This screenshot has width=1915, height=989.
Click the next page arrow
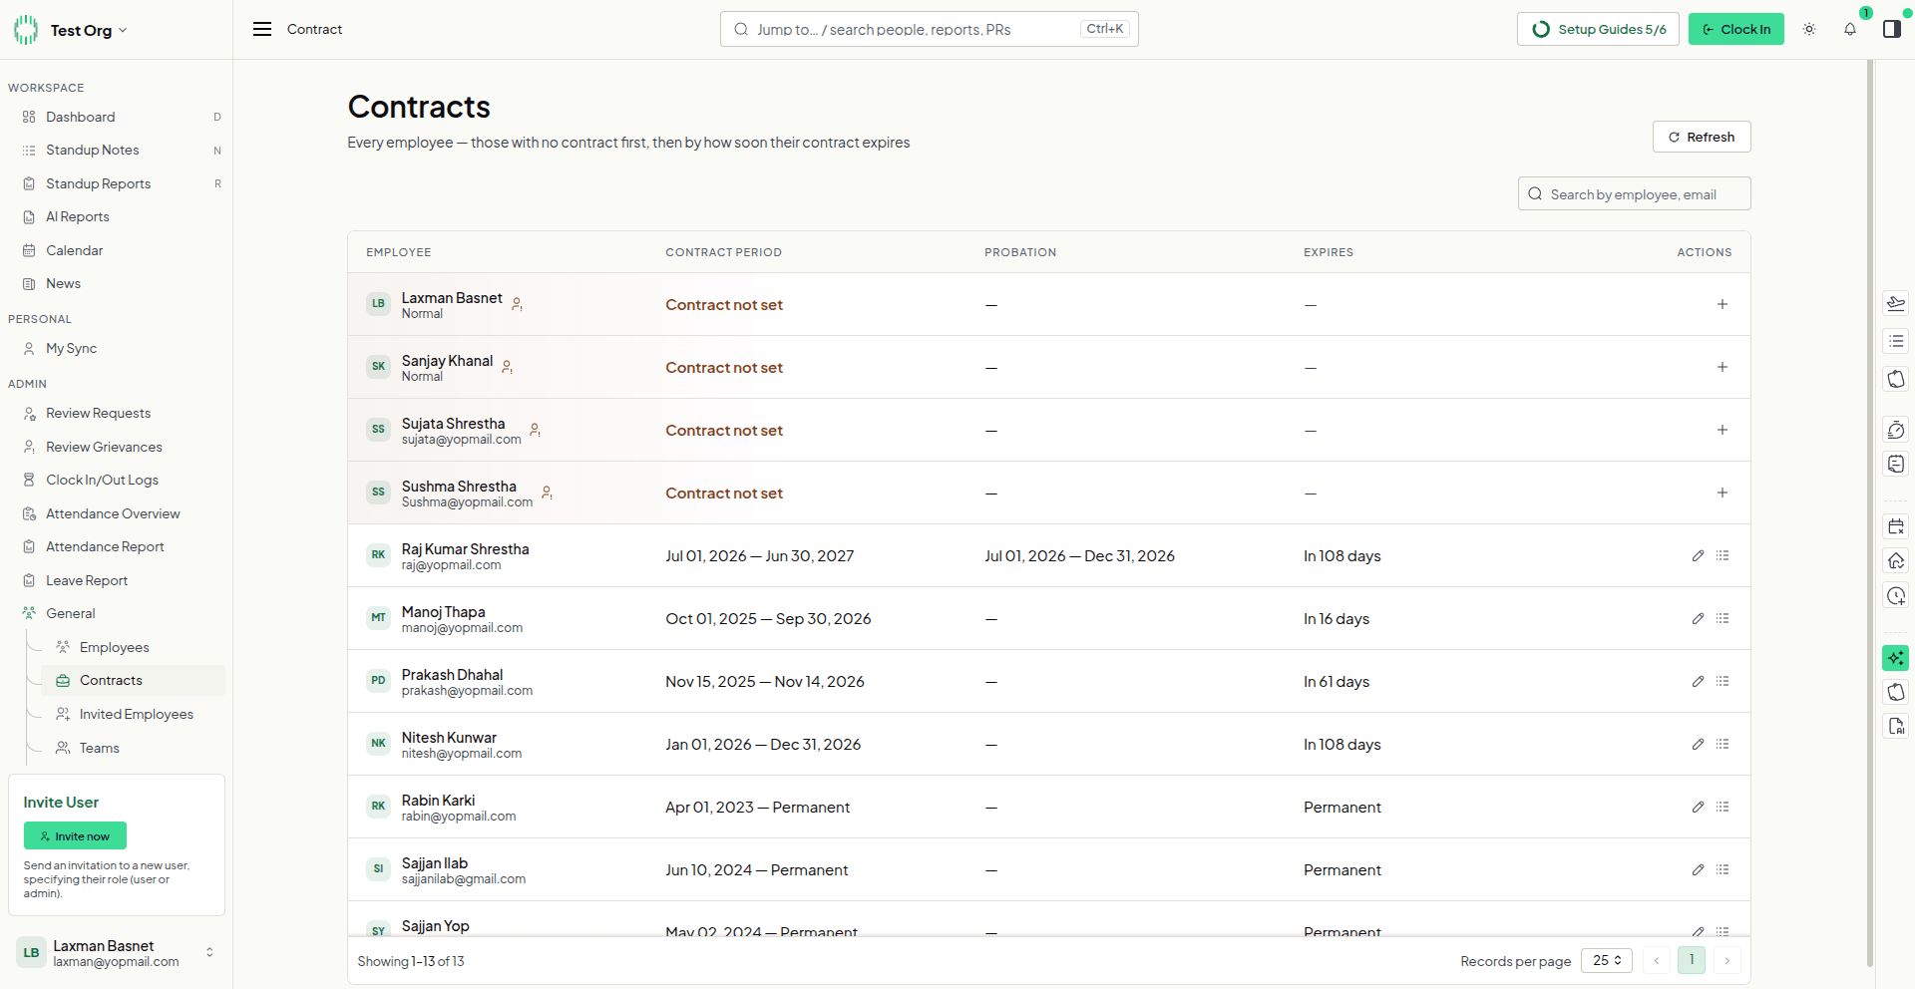[x=1727, y=960]
